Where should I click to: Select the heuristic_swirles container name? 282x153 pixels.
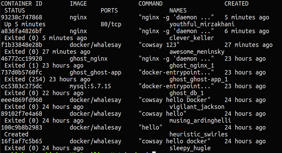coord(199,135)
